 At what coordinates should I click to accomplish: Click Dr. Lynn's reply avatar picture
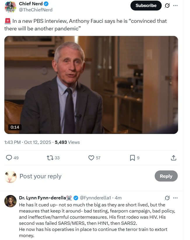11,201
